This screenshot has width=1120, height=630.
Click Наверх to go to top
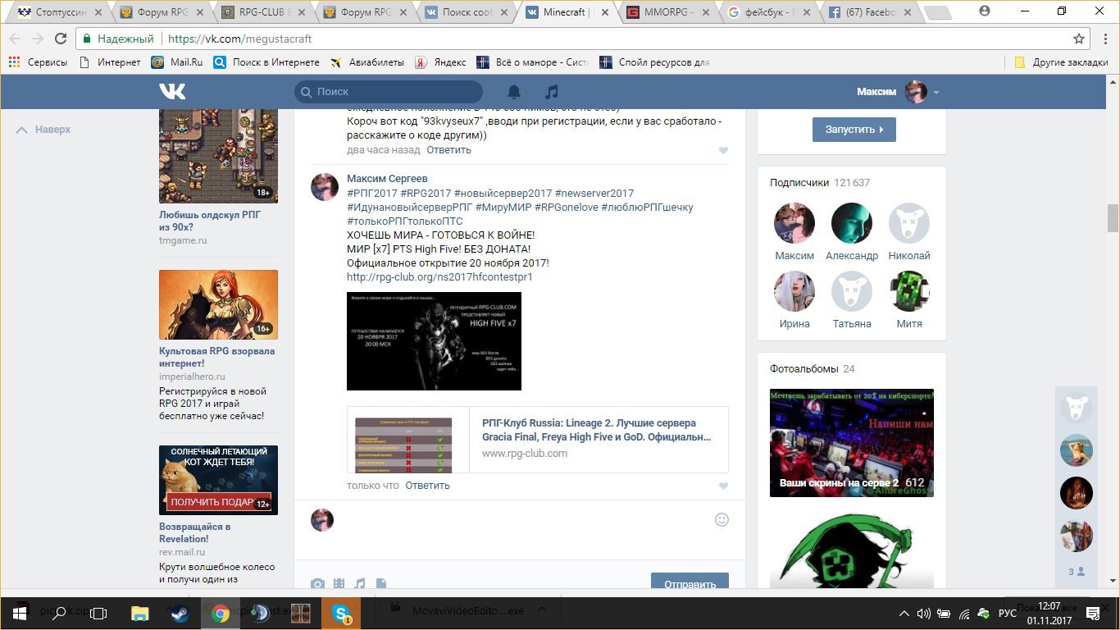[x=43, y=130]
